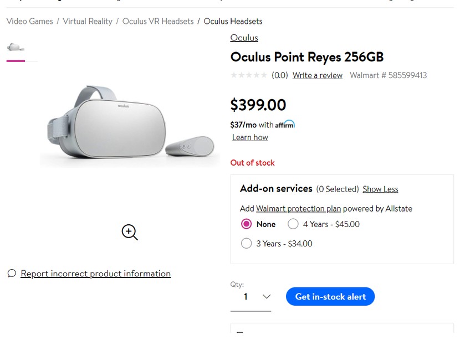
Task: Open the Walmart protection plan link
Action: (298, 208)
